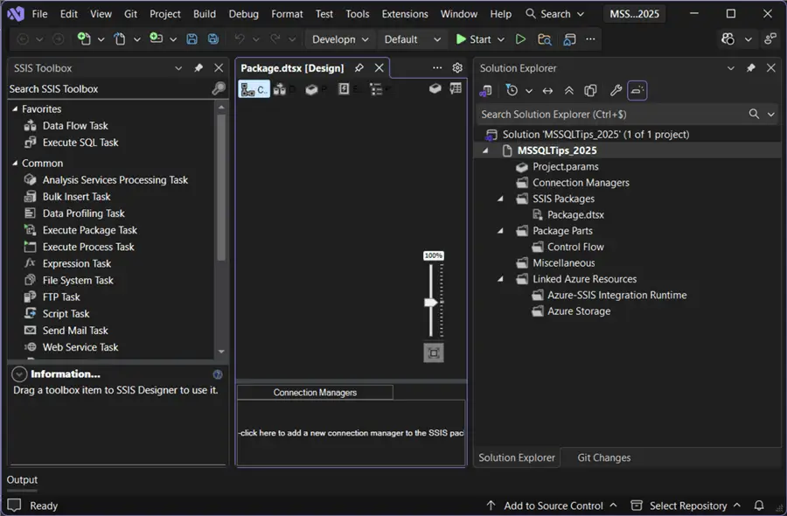
Task: Select the Solution Explorer bottom tab
Action: pyautogui.click(x=517, y=457)
